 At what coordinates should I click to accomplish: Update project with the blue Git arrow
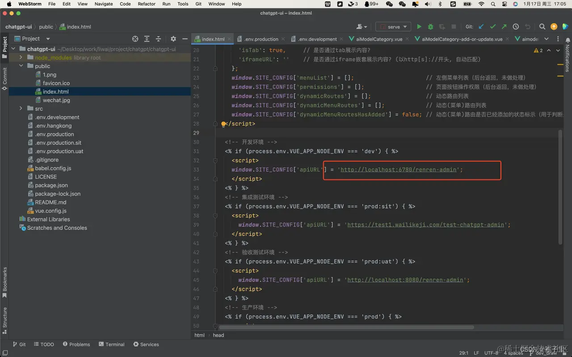coord(481,27)
